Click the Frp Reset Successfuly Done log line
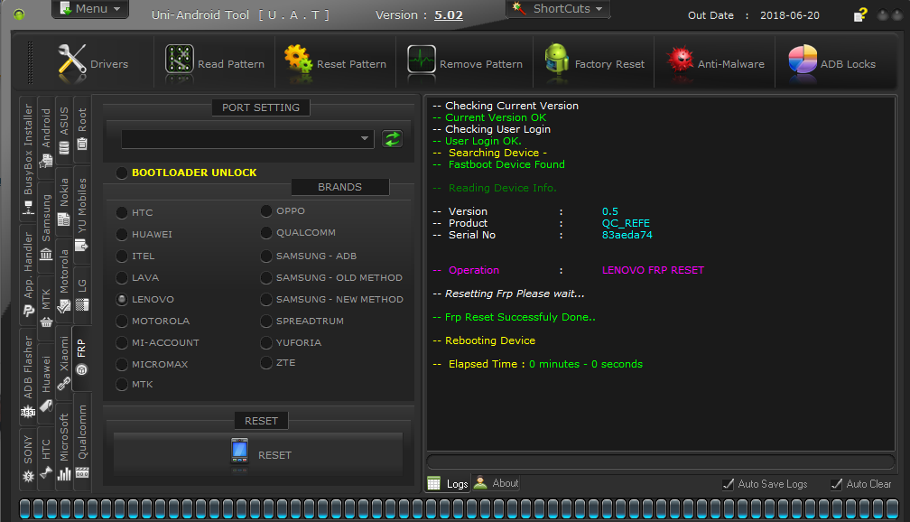The height and width of the screenshot is (522, 910). coord(515,317)
